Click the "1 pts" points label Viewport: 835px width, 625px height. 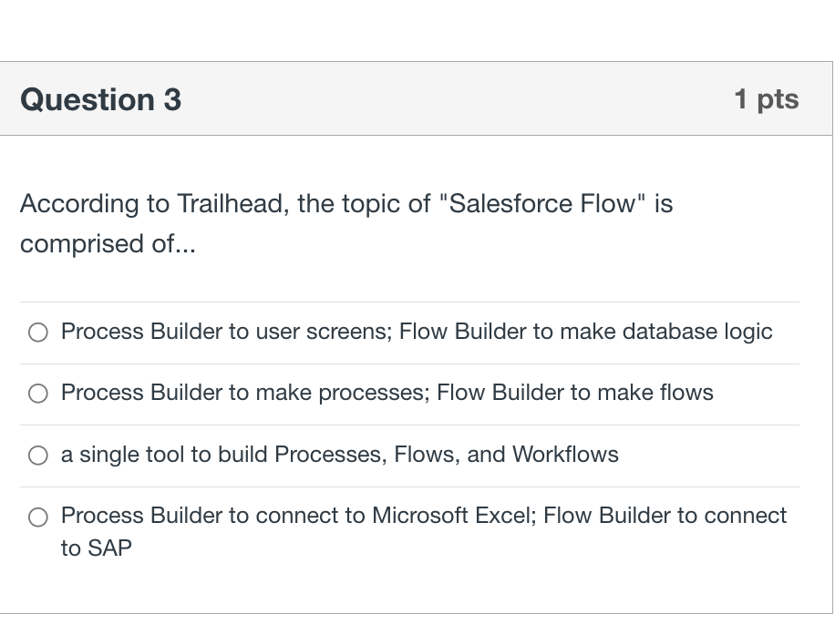click(x=766, y=99)
